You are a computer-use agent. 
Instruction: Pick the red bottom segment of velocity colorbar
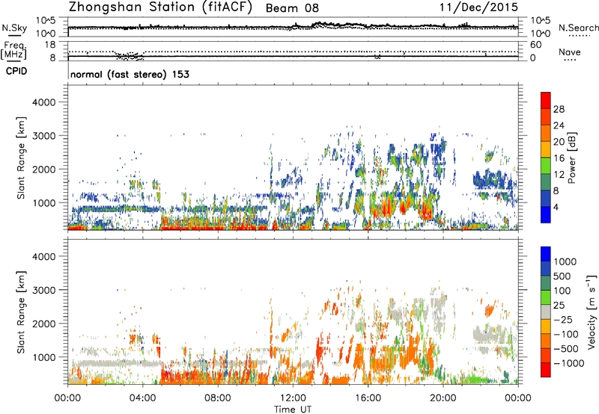point(546,370)
